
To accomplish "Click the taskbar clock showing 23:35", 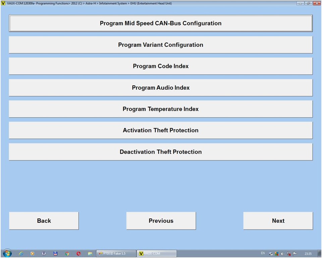I will click(x=308, y=254).
